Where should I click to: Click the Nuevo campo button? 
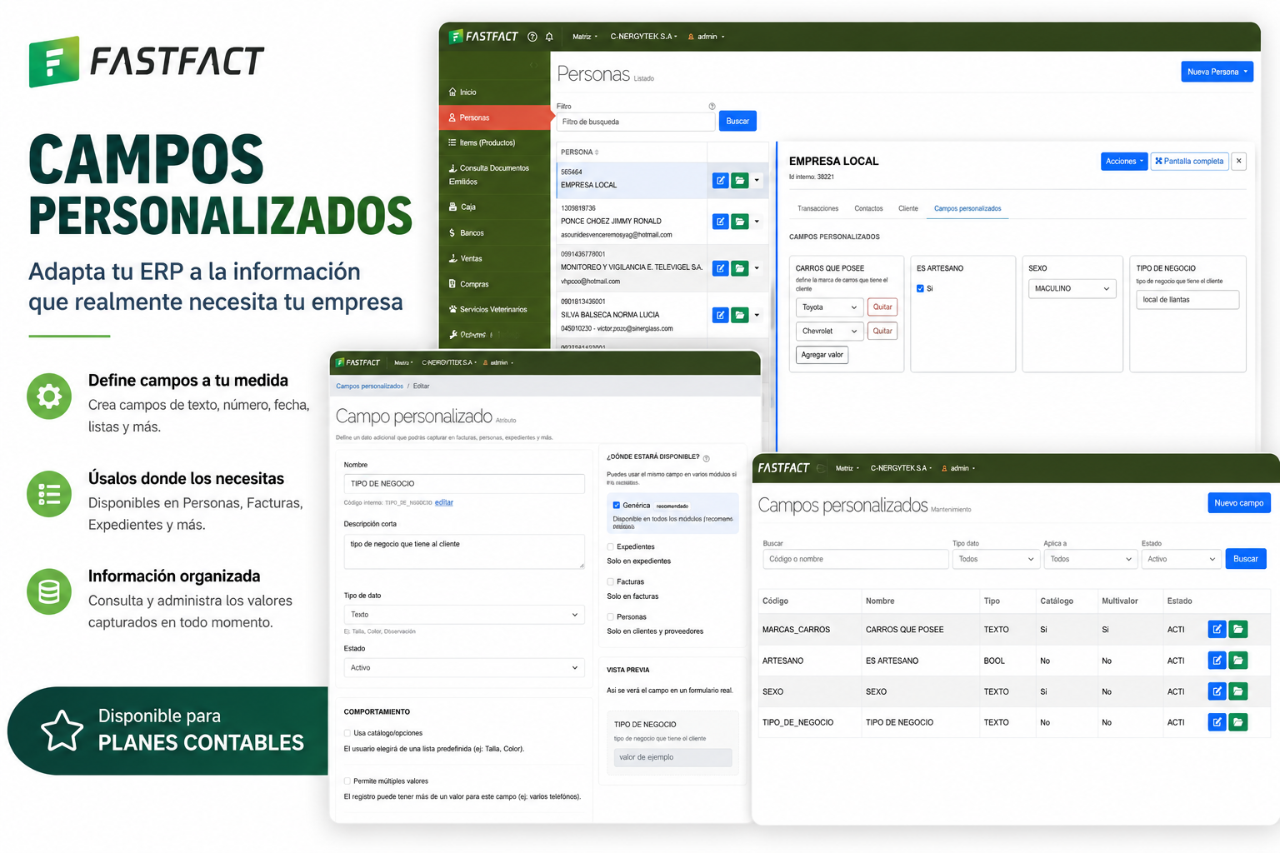click(x=1239, y=503)
